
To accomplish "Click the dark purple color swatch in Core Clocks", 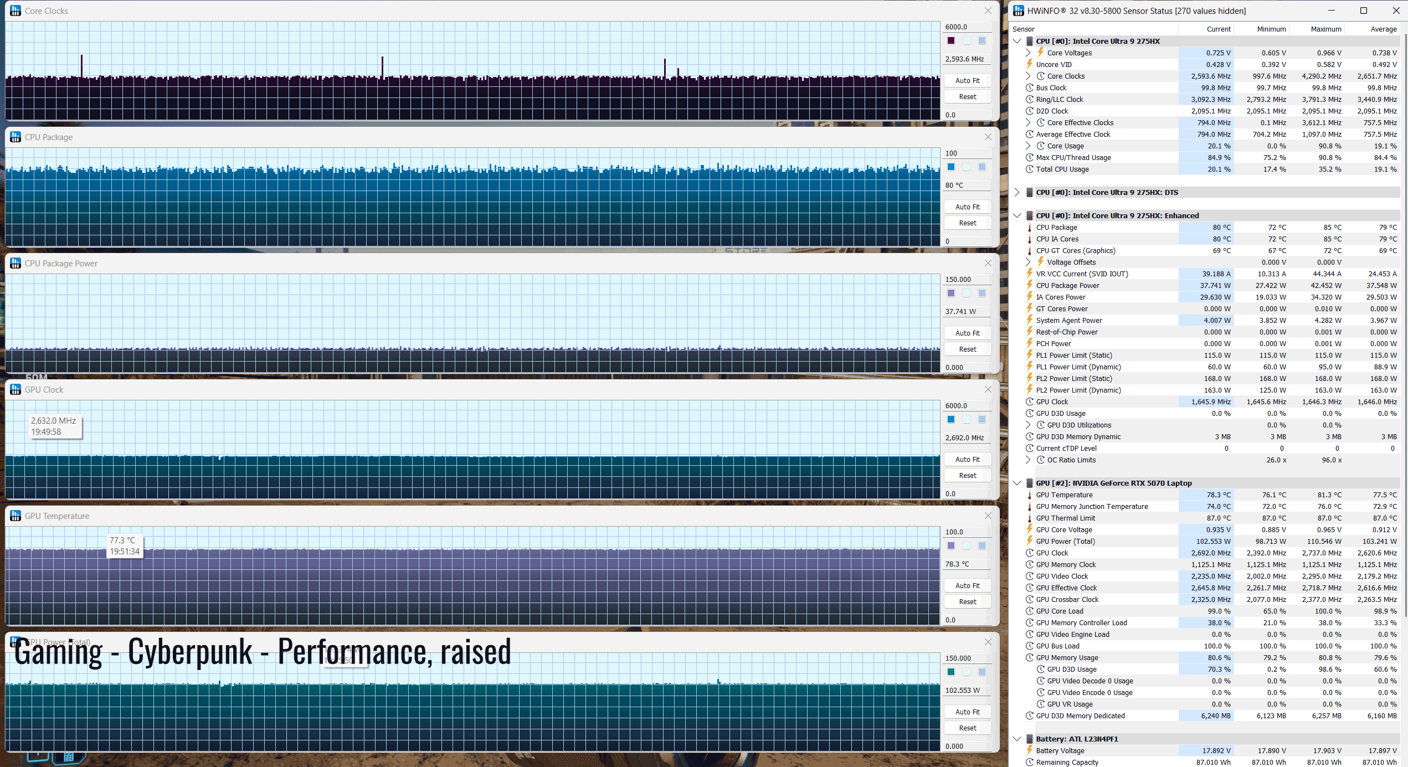I will click(951, 40).
